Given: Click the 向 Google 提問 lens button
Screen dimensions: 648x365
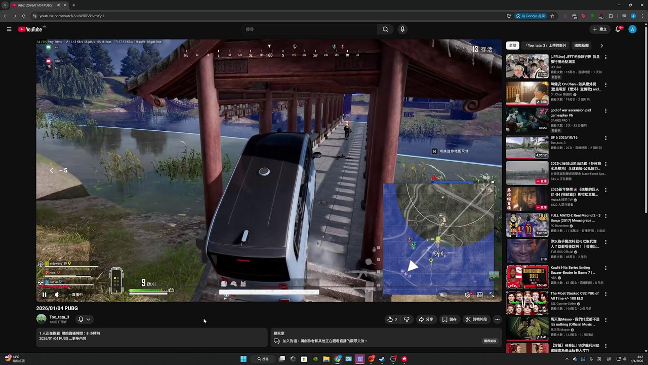Looking at the screenshot, I should [x=531, y=16].
